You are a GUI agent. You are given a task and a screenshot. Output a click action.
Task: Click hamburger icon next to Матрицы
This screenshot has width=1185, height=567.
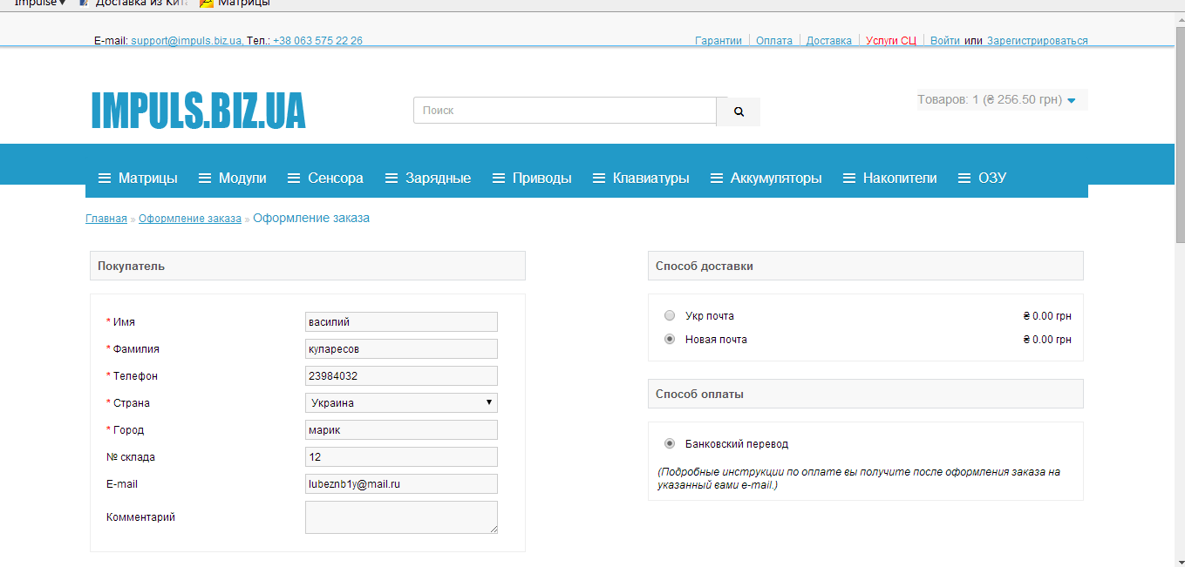tap(105, 179)
